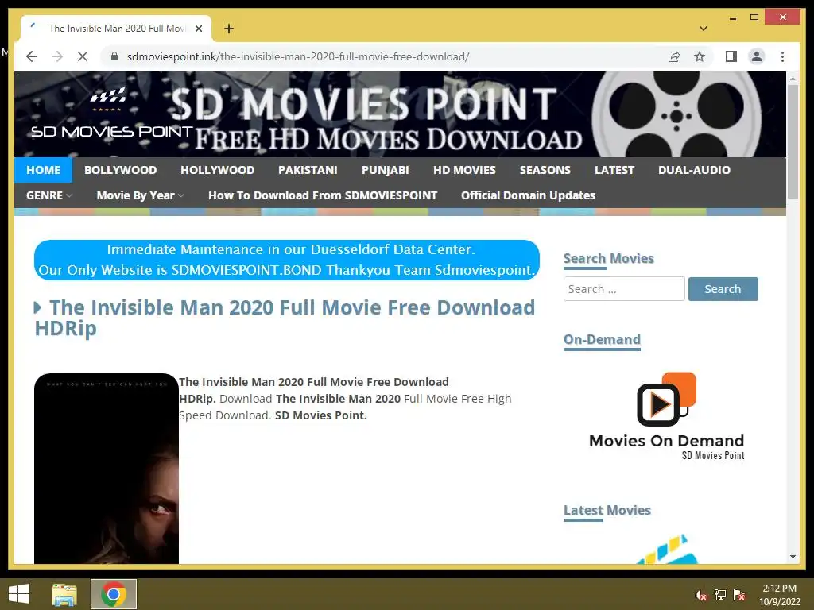The width and height of the screenshot is (814, 610).
Task: Open a new tab with the plus button
Action: click(229, 29)
